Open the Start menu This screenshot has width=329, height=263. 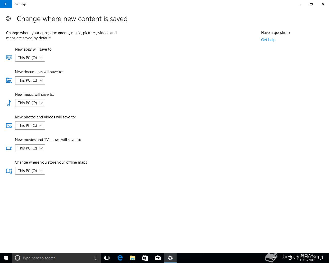(6, 258)
